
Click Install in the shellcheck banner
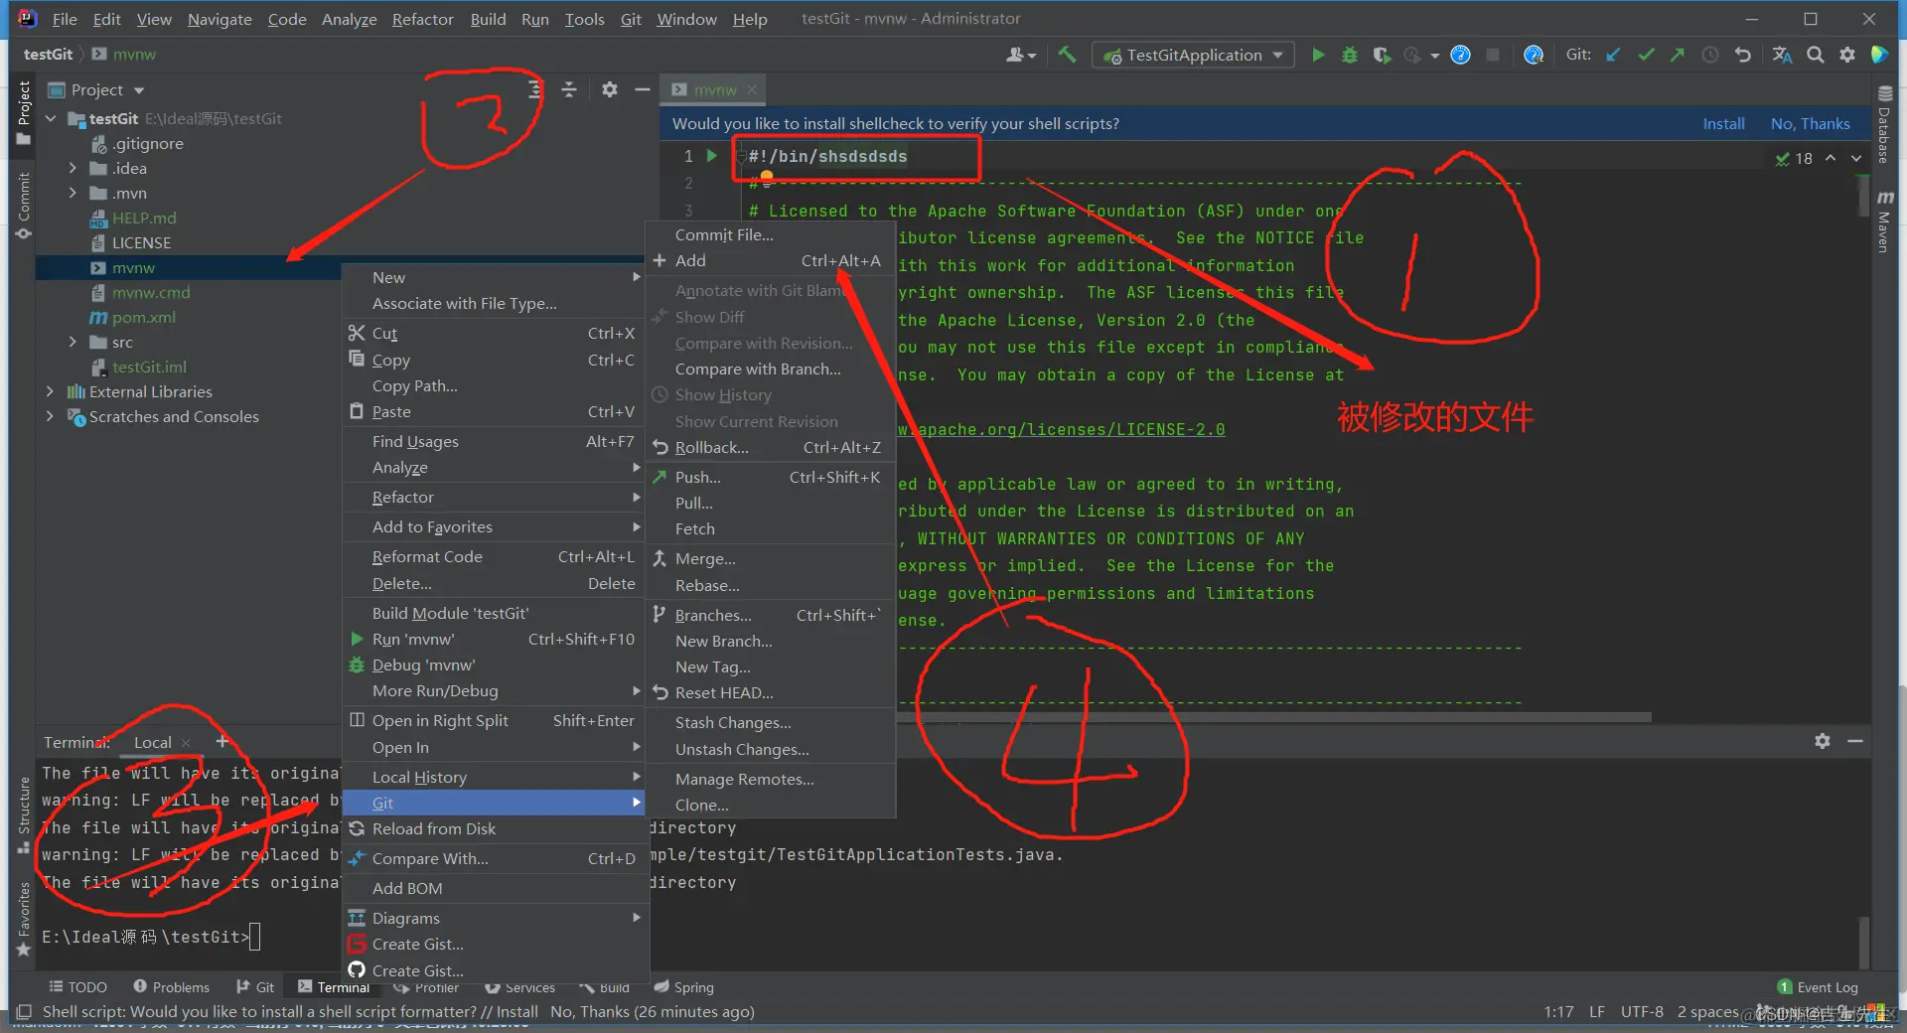pos(1723,124)
